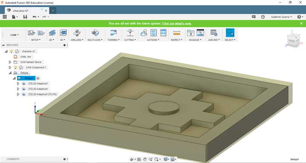The width and height of the screenshot is (306, 163).
Task: Open Find out what's new link
Action: [x=177, y=24]
